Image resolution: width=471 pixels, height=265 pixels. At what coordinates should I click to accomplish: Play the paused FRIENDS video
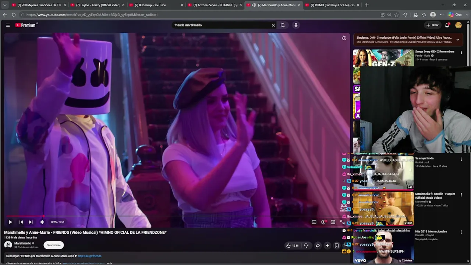10,222
